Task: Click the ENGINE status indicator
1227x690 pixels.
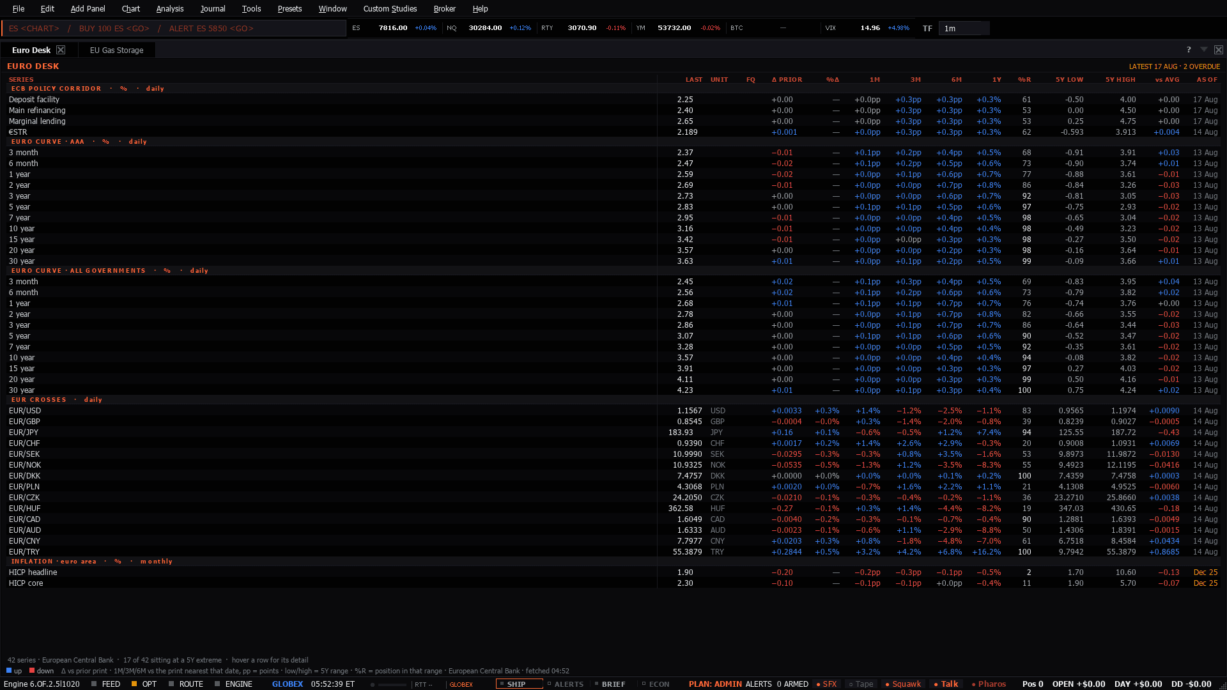Action: [x=233, y=684]
